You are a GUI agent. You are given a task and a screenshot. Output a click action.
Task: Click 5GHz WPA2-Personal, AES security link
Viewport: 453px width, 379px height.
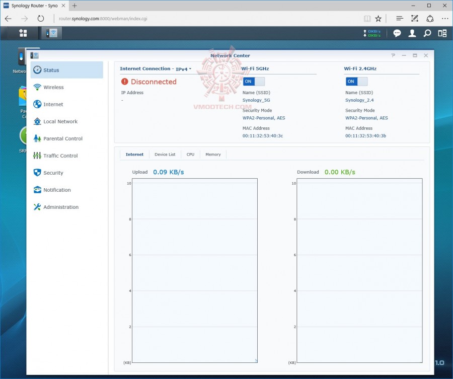tap(264, 118)
